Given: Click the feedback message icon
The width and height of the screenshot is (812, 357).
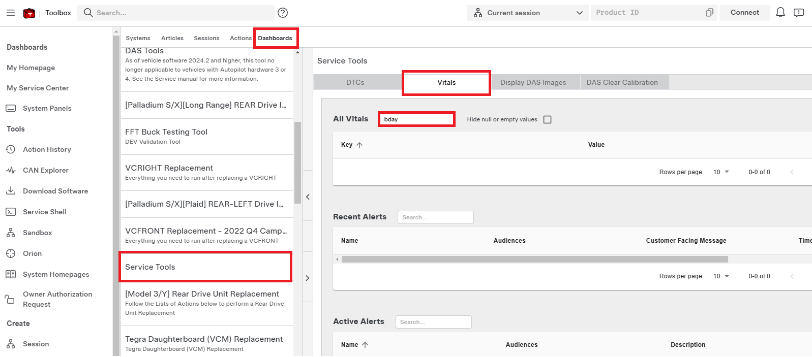Looking at the screenshot, I should [799, 13].
